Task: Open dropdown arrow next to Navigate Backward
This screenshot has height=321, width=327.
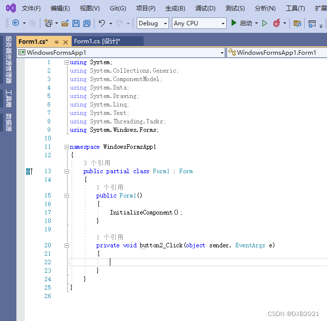Action: pyautogui.click(x=24, y=23)
